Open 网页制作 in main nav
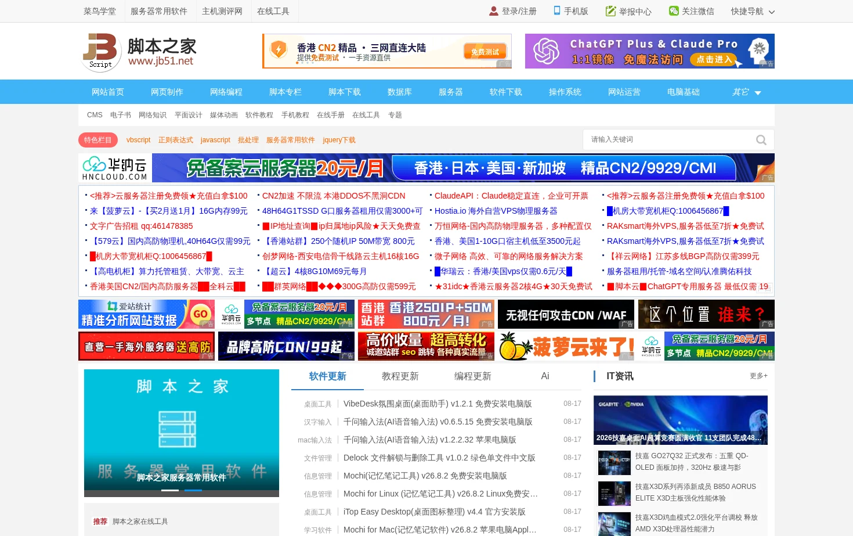Image resolution: width=853 pixels, height=536 pixels. point(167,92)
